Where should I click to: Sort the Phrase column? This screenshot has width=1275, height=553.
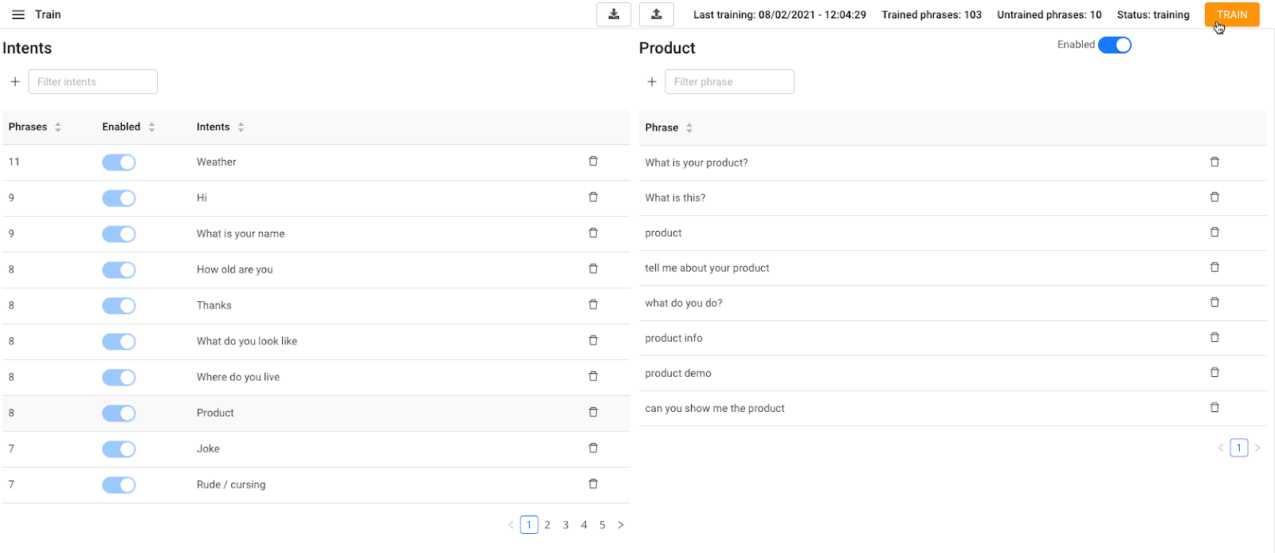[689, 127]
